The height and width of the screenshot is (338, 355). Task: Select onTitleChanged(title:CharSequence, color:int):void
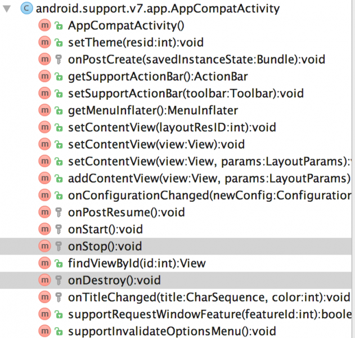tap(209, 297)
